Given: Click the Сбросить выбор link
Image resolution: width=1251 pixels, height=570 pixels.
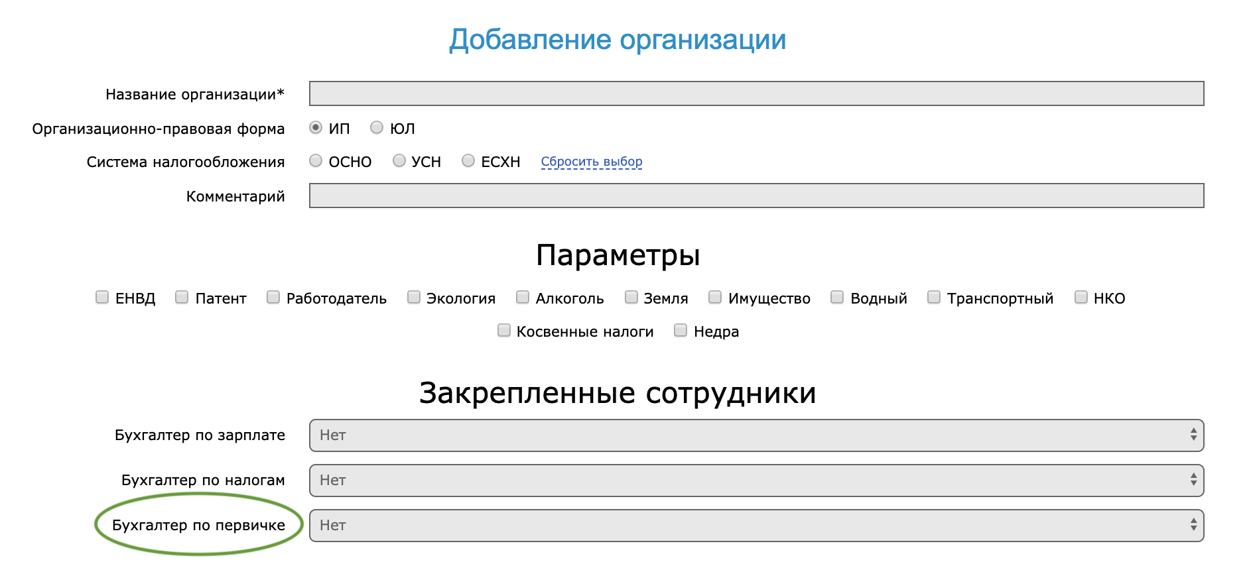Looking at the screenshot, I should [x=591, y=162].
